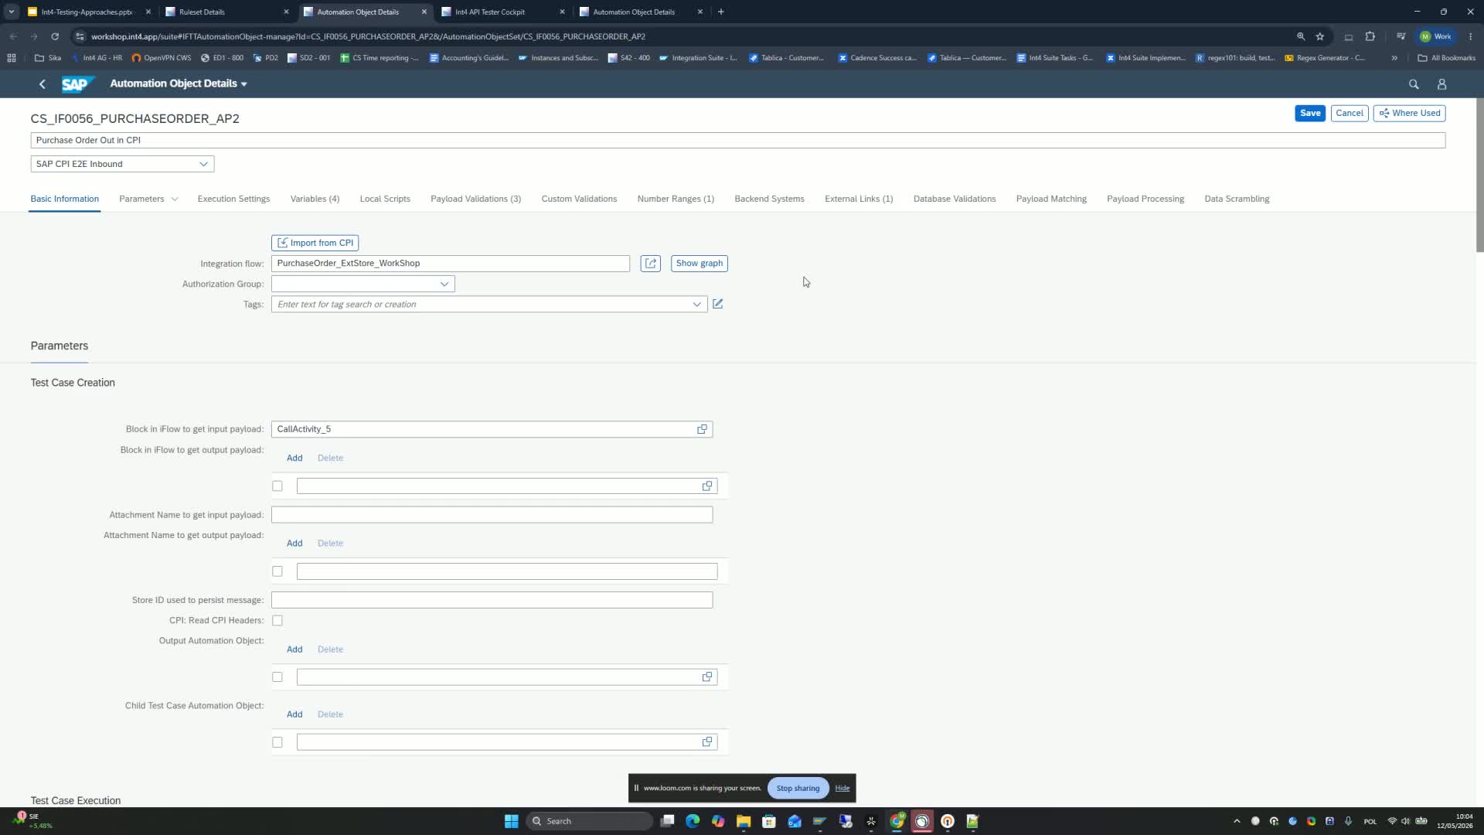Expand the Tags dropdown arrow
The image size is (1484, 835).
click(696, 305)
